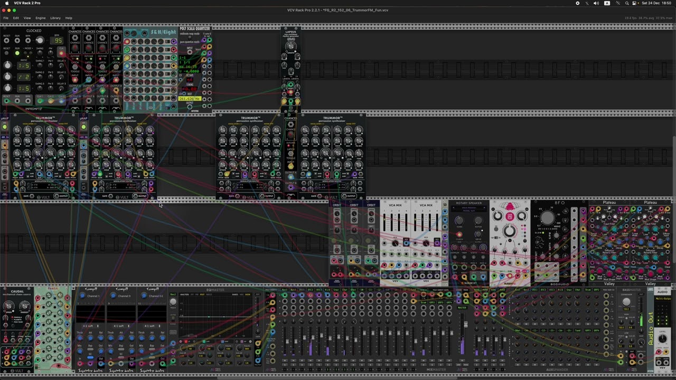Screen dimensions: 676x380
Task: Click the INPUT jack on Poly Scala Quantizer
Action: pos(190,52)
